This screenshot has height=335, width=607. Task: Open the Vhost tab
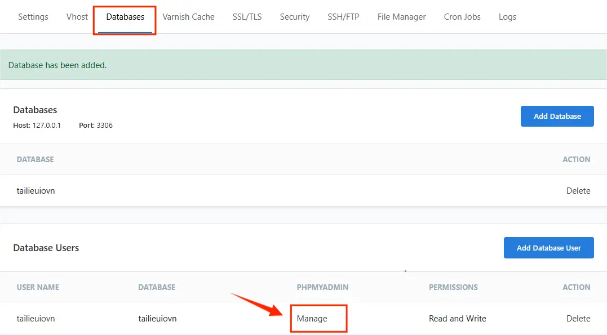click(x=77, y=17)
